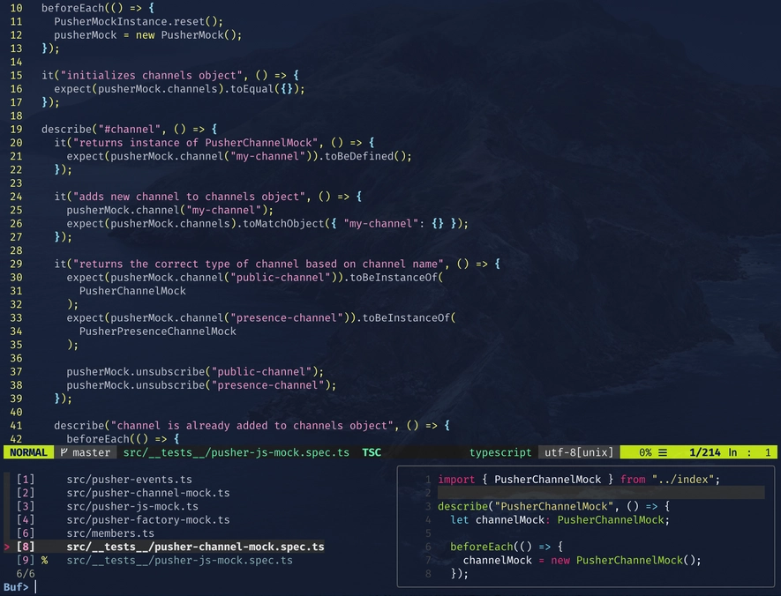Click the file path in the statusline
The image size is (781, 596).
point(236,452)
